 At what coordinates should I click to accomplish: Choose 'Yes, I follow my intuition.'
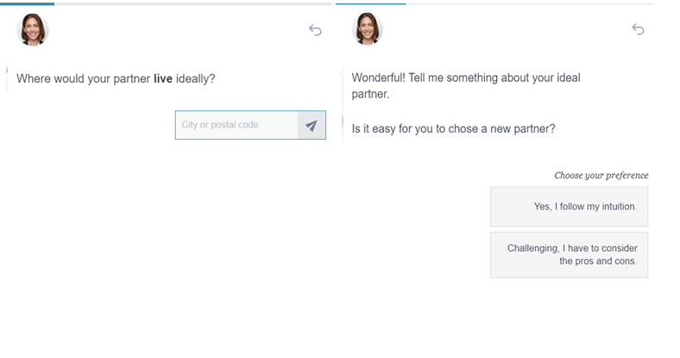(569, 207)
